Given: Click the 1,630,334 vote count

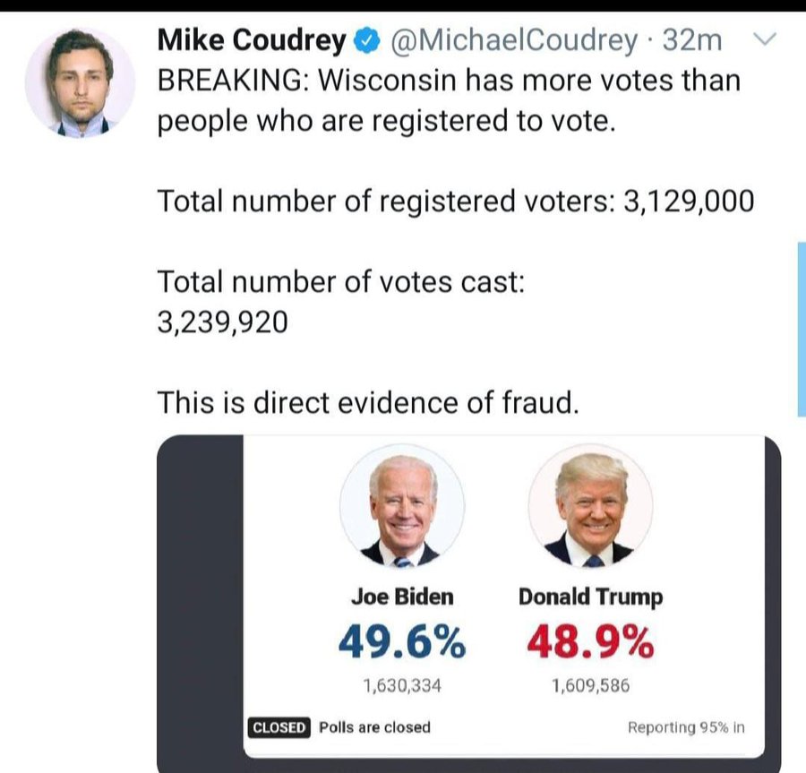Looking at the screenshot, I should 402,686.
